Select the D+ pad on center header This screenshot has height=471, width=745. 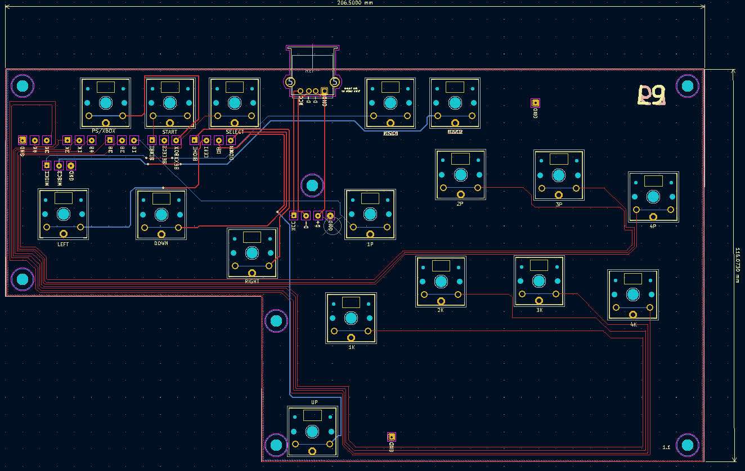(x=318, y=215)
